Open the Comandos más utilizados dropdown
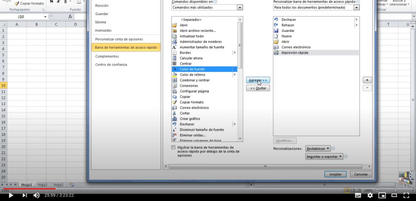 tap(240, 7)
